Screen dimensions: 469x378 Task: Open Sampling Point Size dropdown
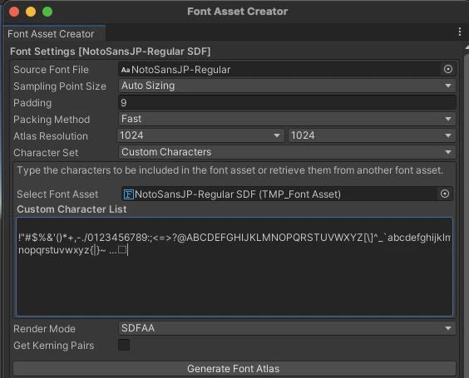click(287, 86)
